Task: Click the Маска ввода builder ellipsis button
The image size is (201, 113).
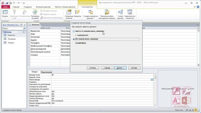Action: click(152, 79)
